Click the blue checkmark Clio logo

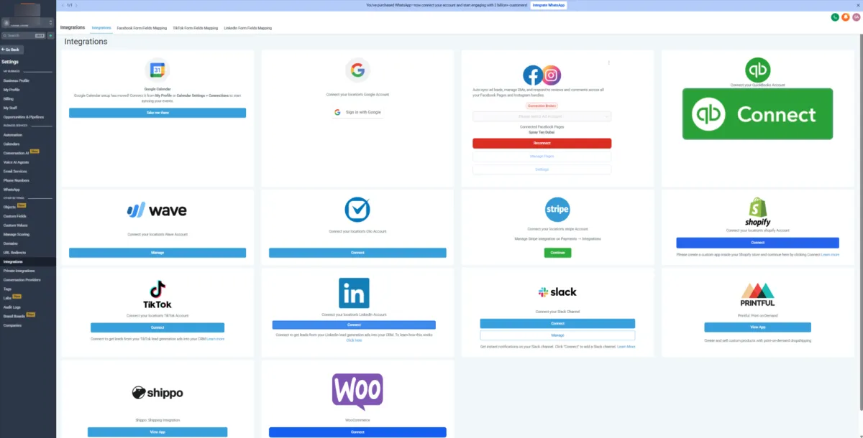[357, 210]
